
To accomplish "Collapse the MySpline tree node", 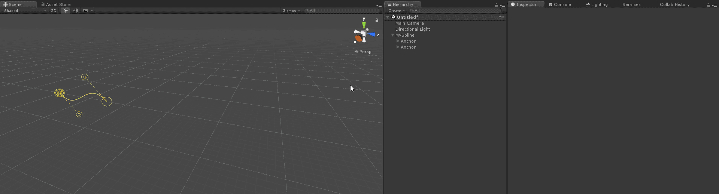I will click(x=392, y=35).
